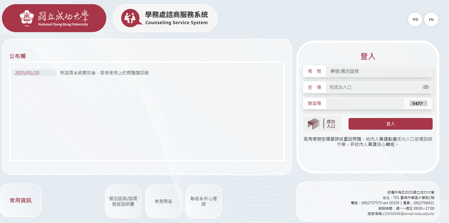Image resolution: width=449 pixels, height=223 pixels.
Task: Open 個別諮詢/諮商服務說明書 link
Action: (123, 201)
